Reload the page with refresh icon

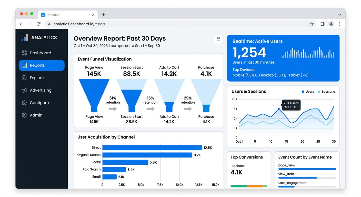pyautogui.click(x=38, y=24)
